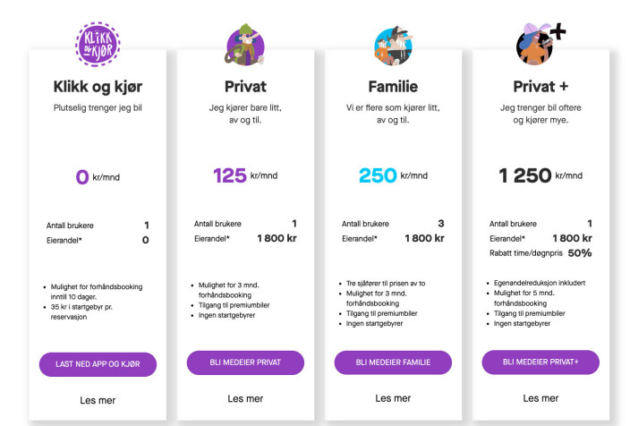Open Les mer under the Privat + plan
The width and height of the screenshot is (630, 426).
pyautogui.click(x=541, y=398)
